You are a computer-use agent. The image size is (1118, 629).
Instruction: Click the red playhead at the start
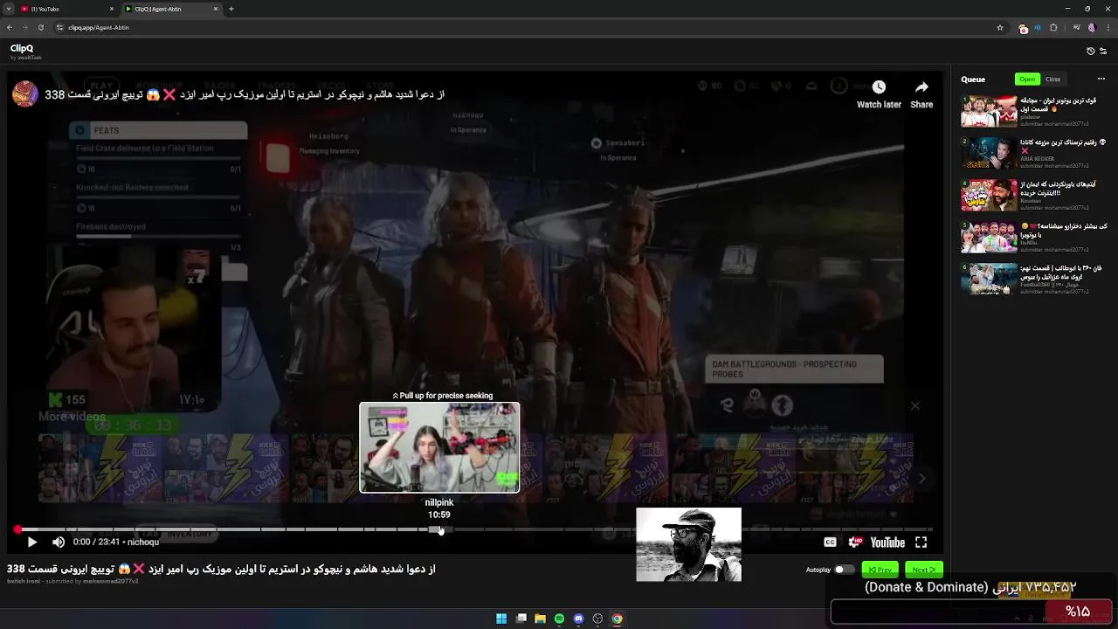(x=17, y=529)
